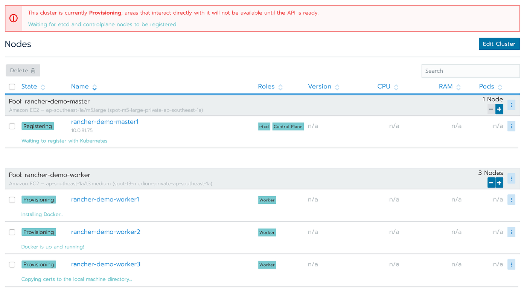Open actions menu for the rancher-demo-worker pool

click(x=511, y=178)
